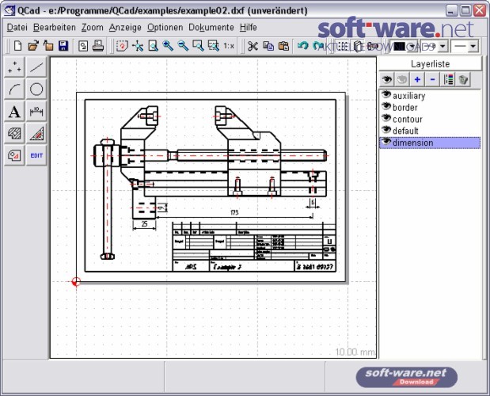
Task: Click the red origin marker on canvas
Action: click(76, 282)
